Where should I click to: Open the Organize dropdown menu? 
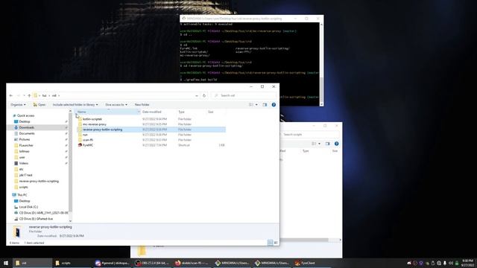coord(18,104)
